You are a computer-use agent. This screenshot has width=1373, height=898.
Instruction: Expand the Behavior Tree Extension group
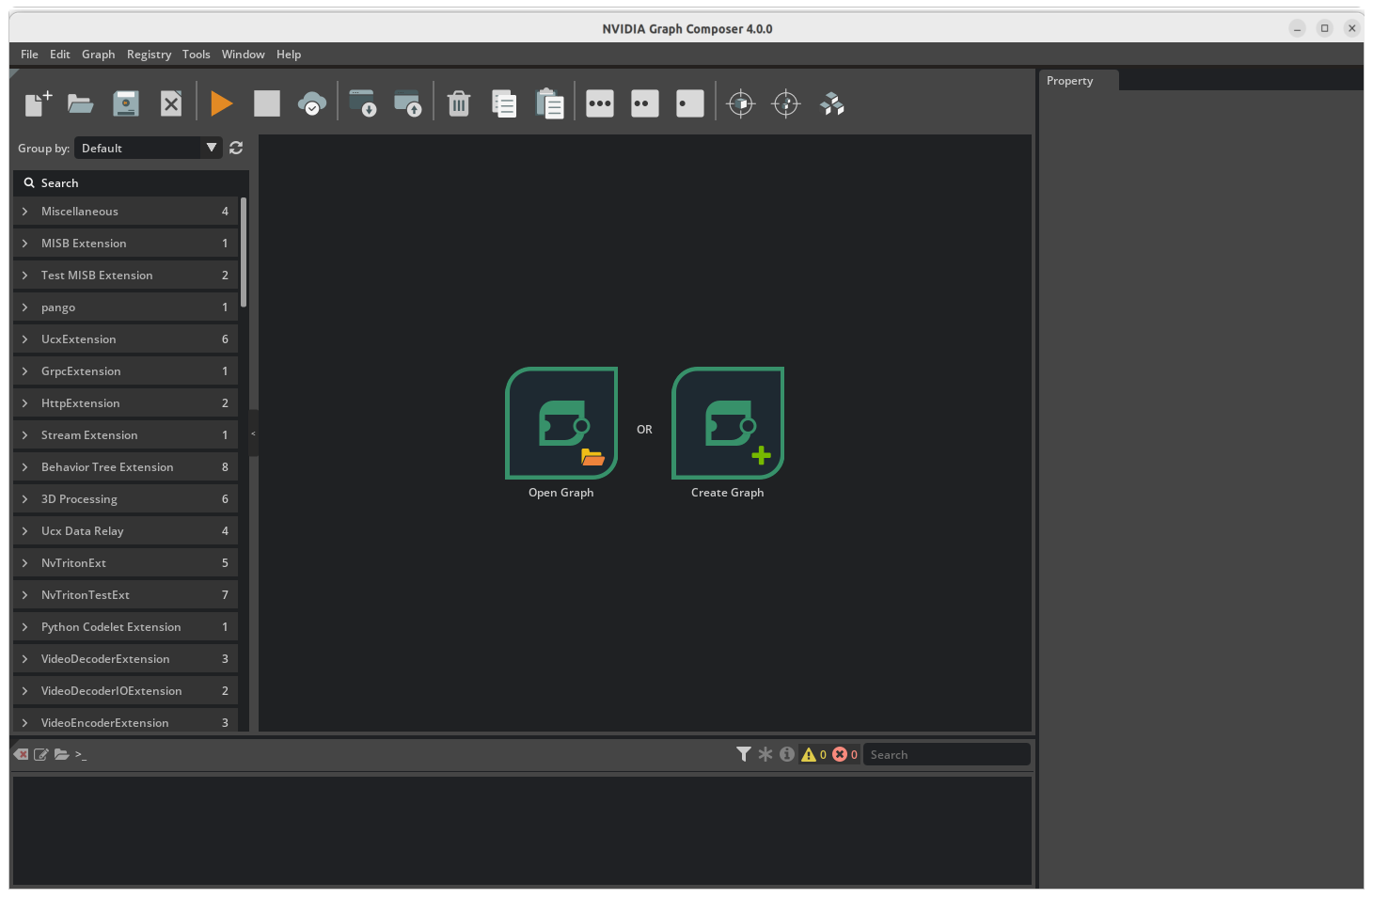(x=125, y=467)
